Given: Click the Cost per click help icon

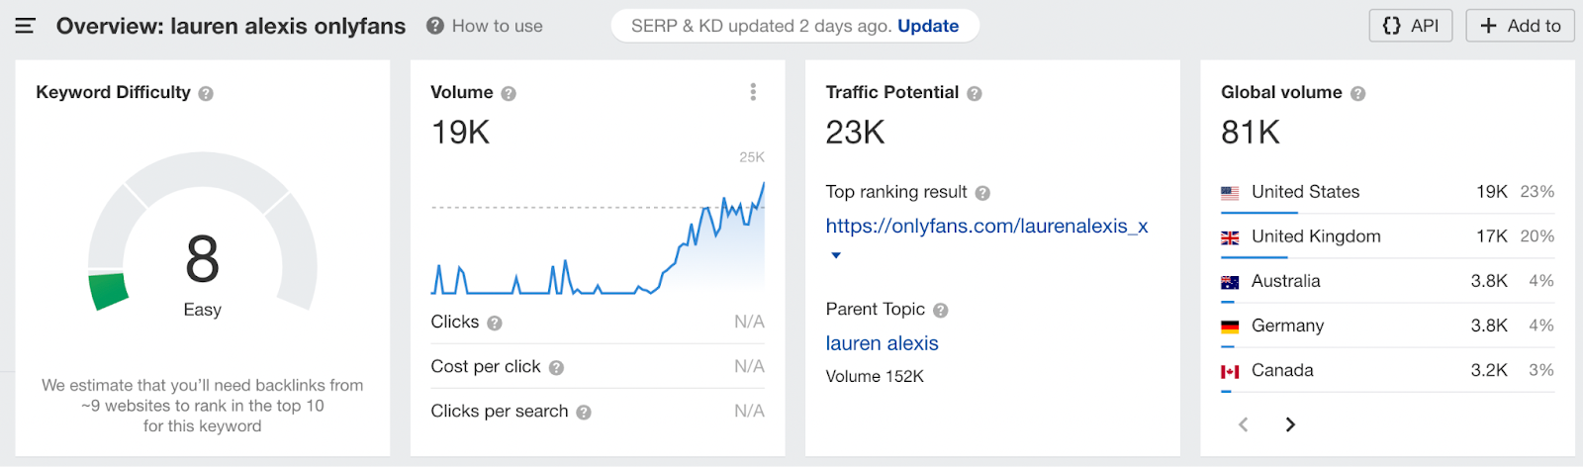Looking at the screenshot, I should [556, 367].
